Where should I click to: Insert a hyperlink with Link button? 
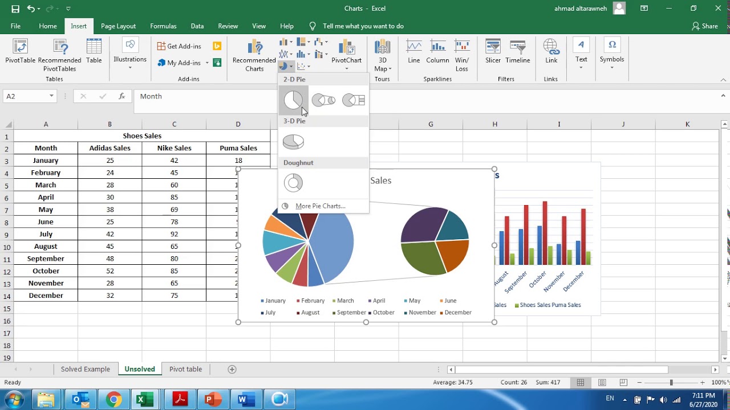pos(551,51)
